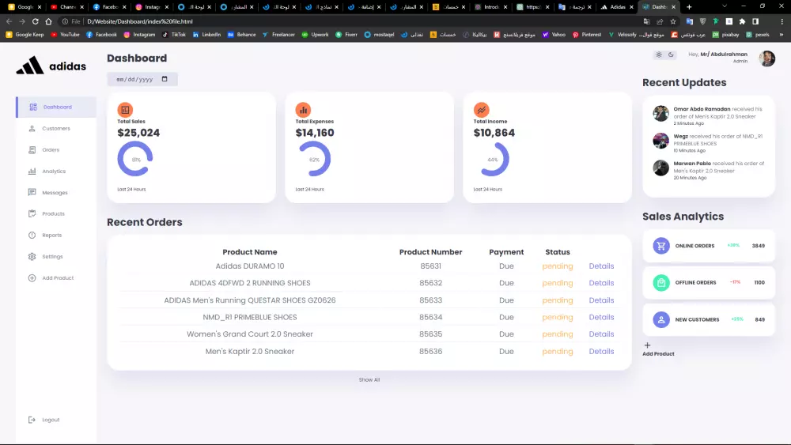
Task: Click the Logout icon at bottom of sidebar
Action: point(32,420)
